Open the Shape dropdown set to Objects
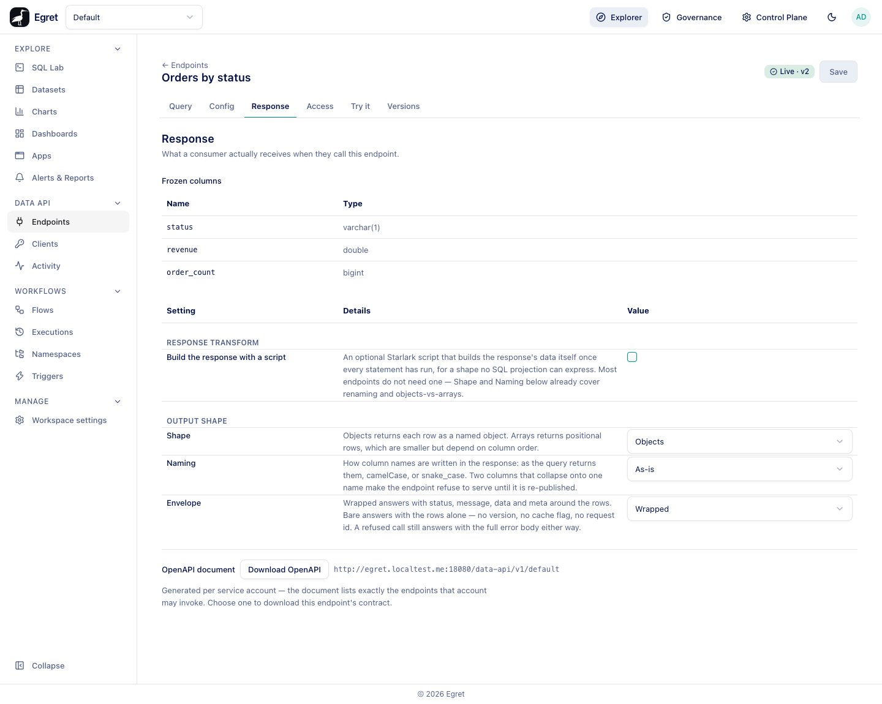The height and width of the screenshot is (704, 882). click(740, 441)
